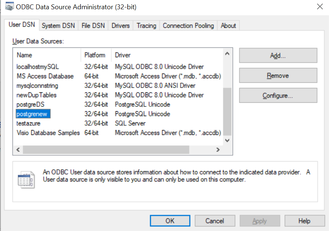Open Help for the dialog
The height and width of the screenshot is (231, 329).
click(x=305, y=221)
